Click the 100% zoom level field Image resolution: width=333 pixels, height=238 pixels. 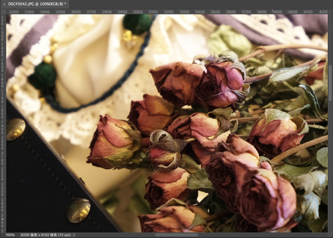pyautogui.click(x=10, y=235)
